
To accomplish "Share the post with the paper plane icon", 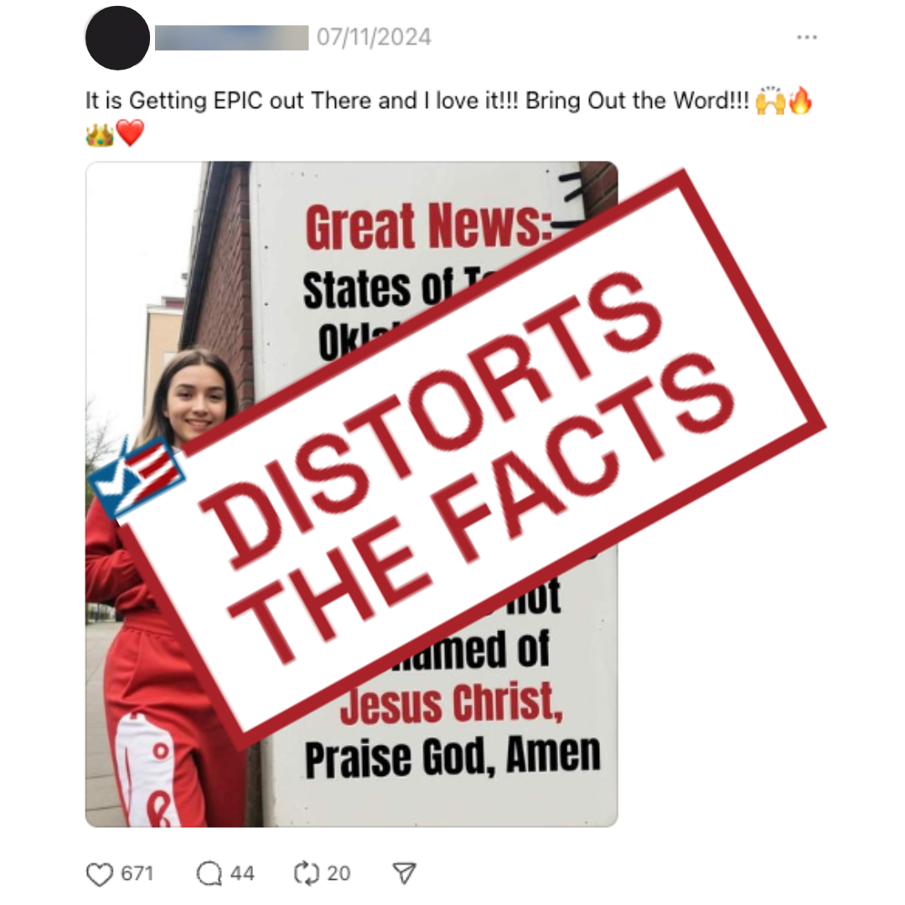I will pos(404,873).
